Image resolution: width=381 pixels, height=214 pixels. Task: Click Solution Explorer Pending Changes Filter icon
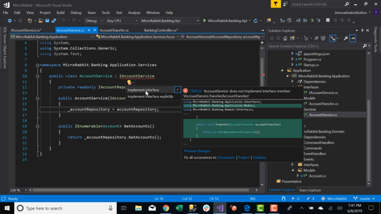tap(306, 38)
